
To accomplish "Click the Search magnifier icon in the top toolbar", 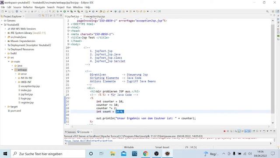I will point(267,11).
